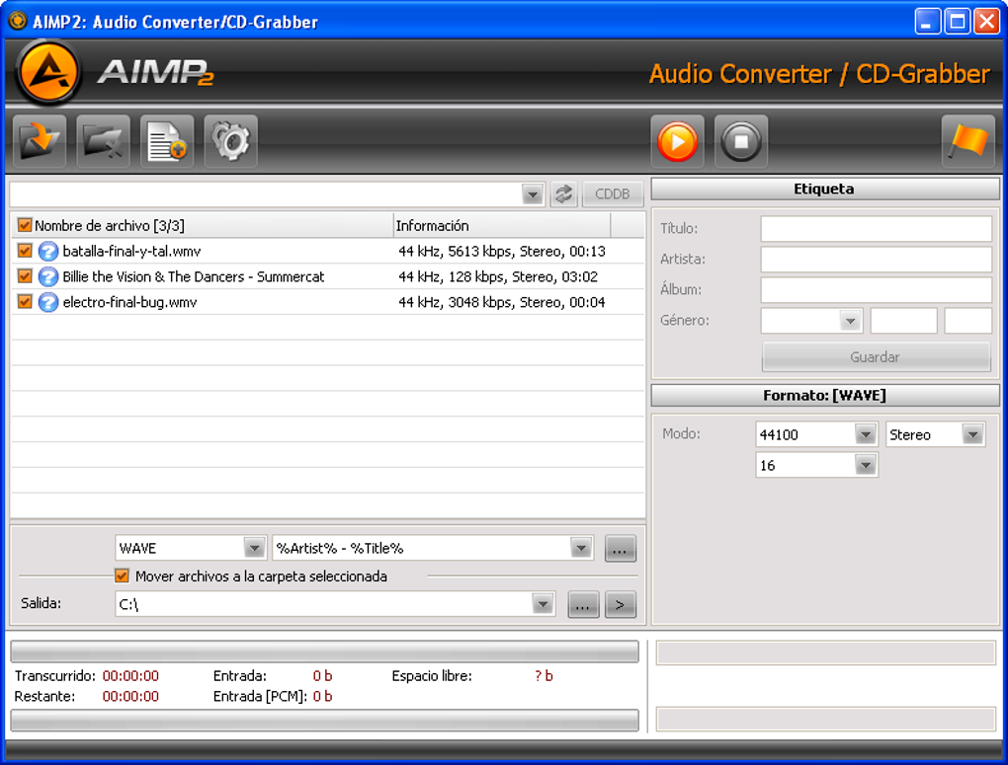Viewport: 1008px width, 765px height.
Task: Click the ellipsis browse button beside Salida
Action: [x=583, y=604]
